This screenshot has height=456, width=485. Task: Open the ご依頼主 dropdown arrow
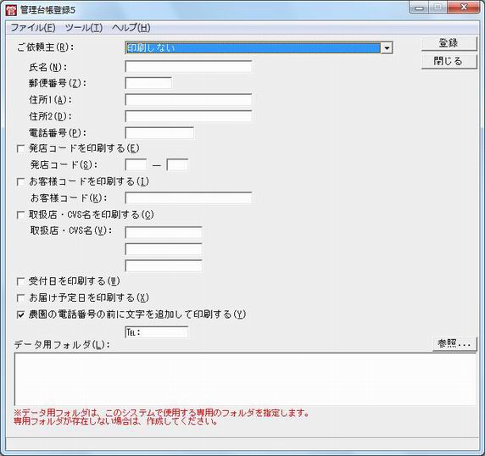pos(387,48)
